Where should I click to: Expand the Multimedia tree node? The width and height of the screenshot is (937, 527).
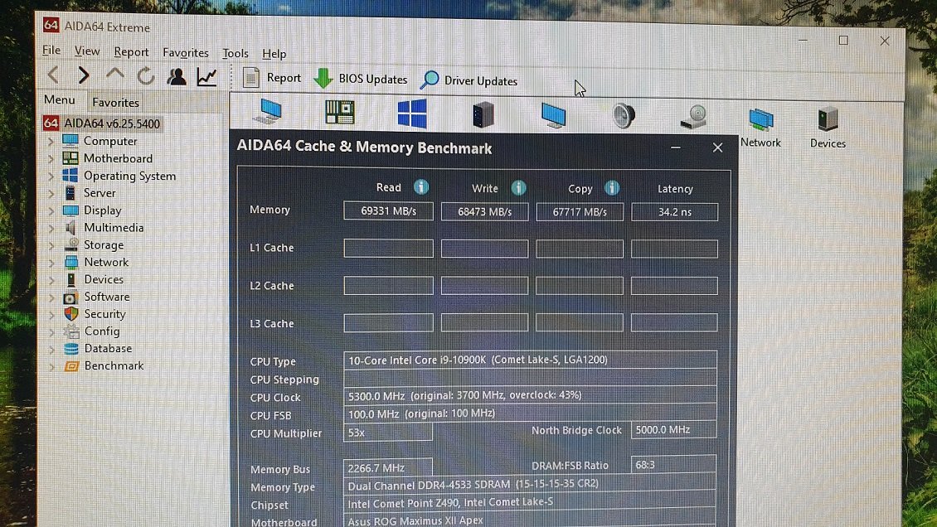point(51,228)
